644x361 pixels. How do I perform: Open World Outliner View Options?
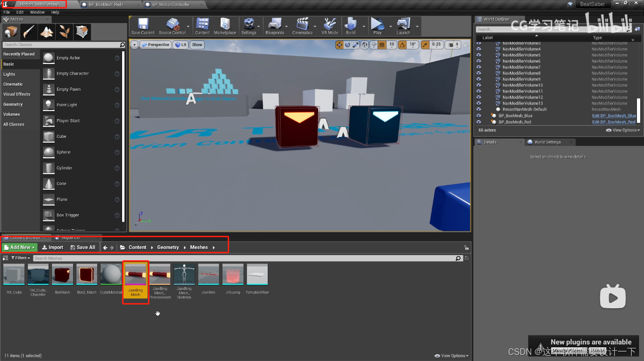pos(623,130)
